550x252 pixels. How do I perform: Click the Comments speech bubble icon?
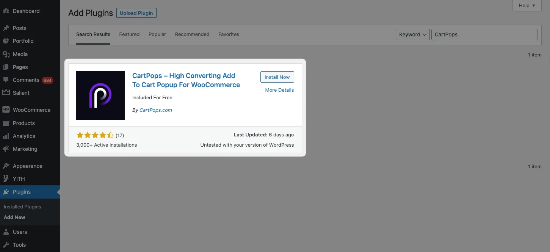click(x=6, y=80)
